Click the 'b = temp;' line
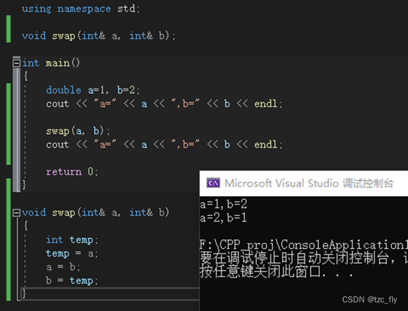The height and width of the screenshot is (311, 408). point(72,280)
